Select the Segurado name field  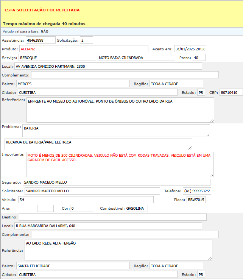116,182
